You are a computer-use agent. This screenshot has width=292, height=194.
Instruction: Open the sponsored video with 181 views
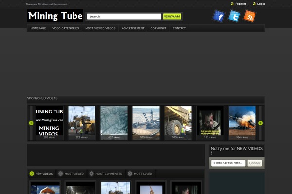(210, 123)
